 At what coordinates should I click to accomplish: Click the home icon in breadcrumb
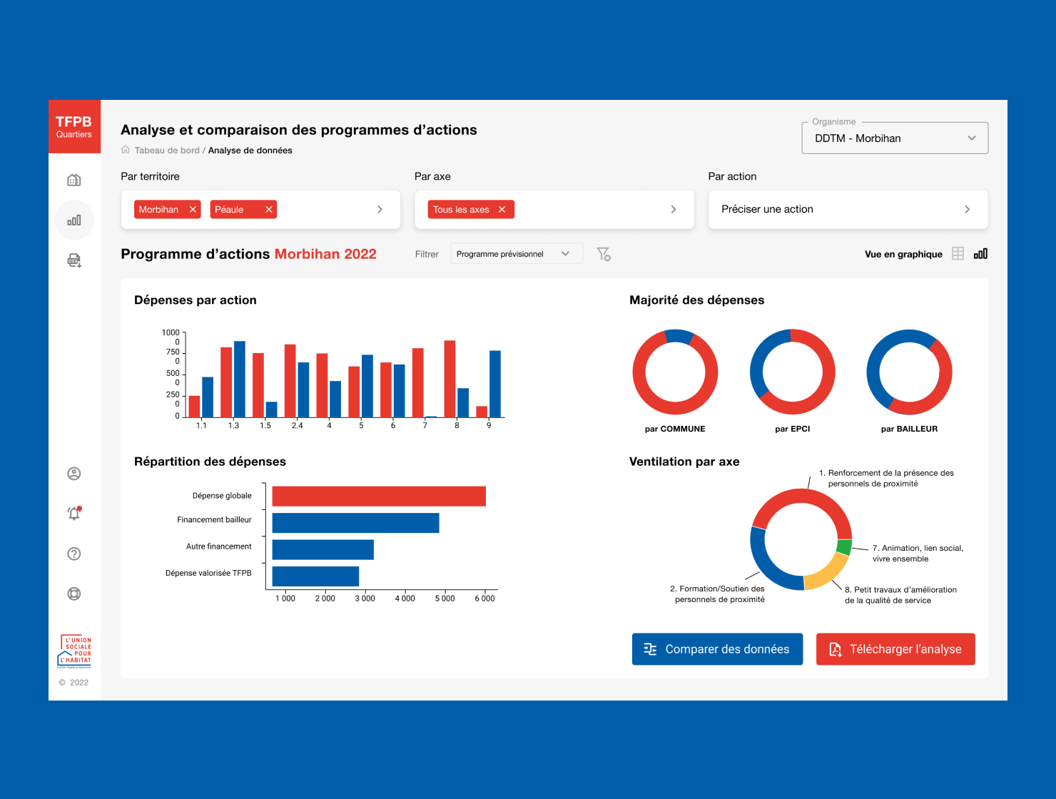point(126,150)
